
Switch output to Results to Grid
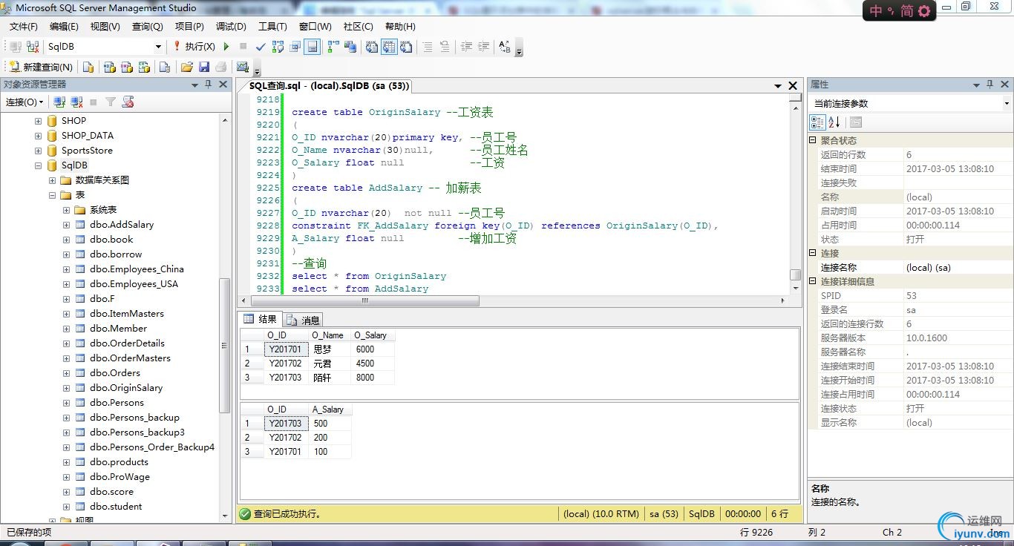coord(389,47)
